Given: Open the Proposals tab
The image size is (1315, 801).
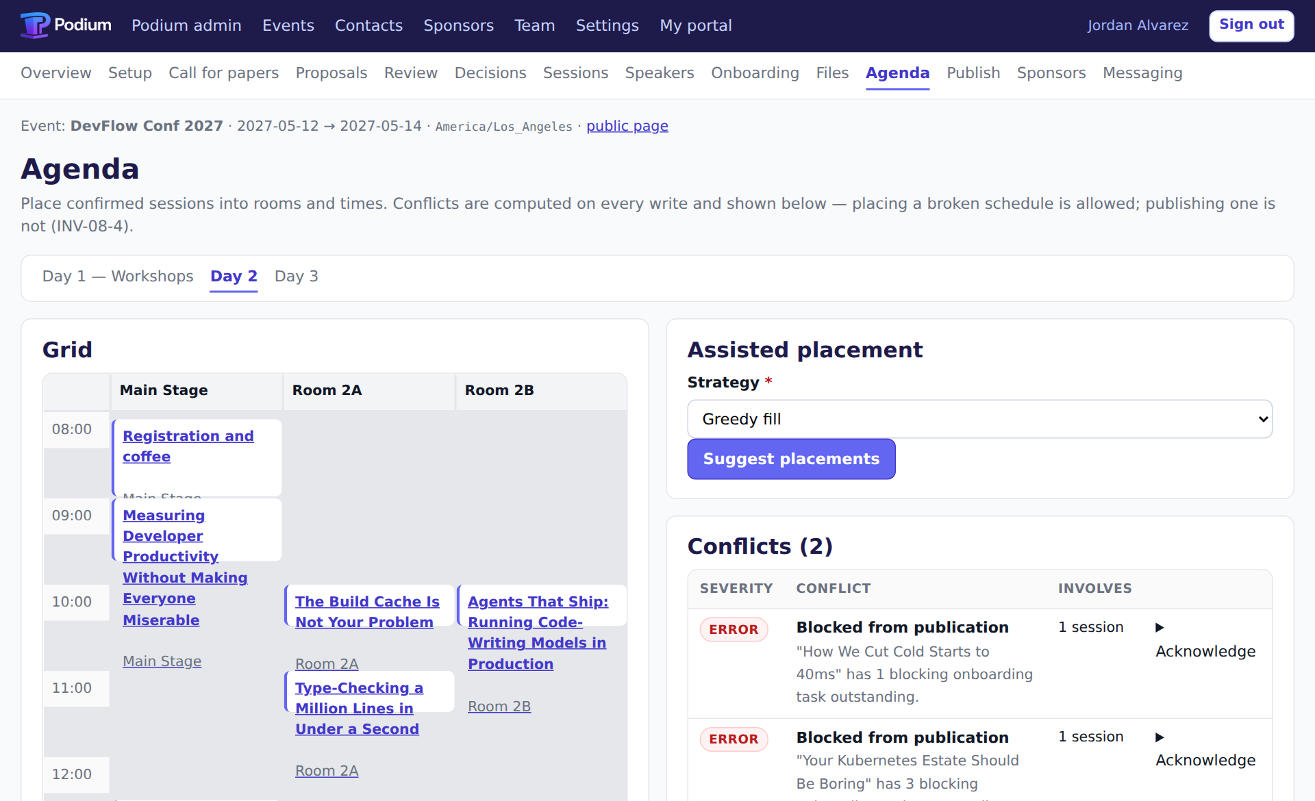Looking at the screenshot, I should click(x=331, y=73).
